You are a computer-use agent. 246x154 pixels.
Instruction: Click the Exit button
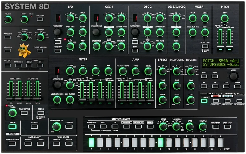point(226,86)
